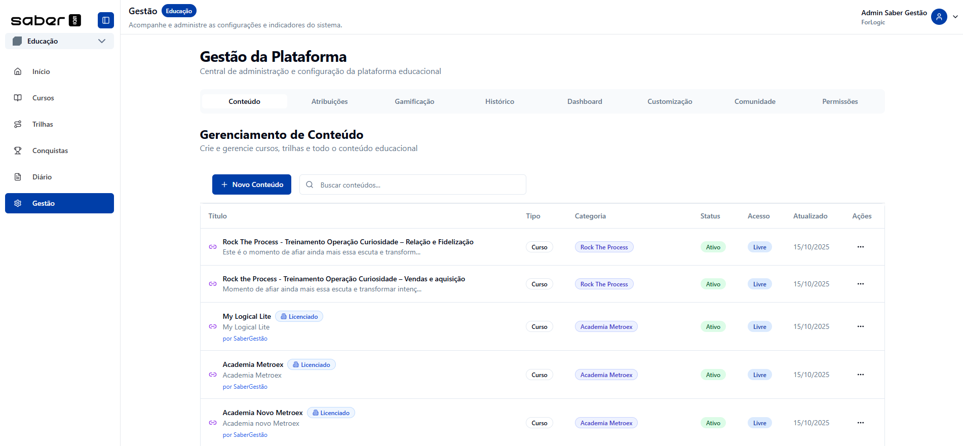Open the Início home icon
Screen dimensions: 963x446
18,71
